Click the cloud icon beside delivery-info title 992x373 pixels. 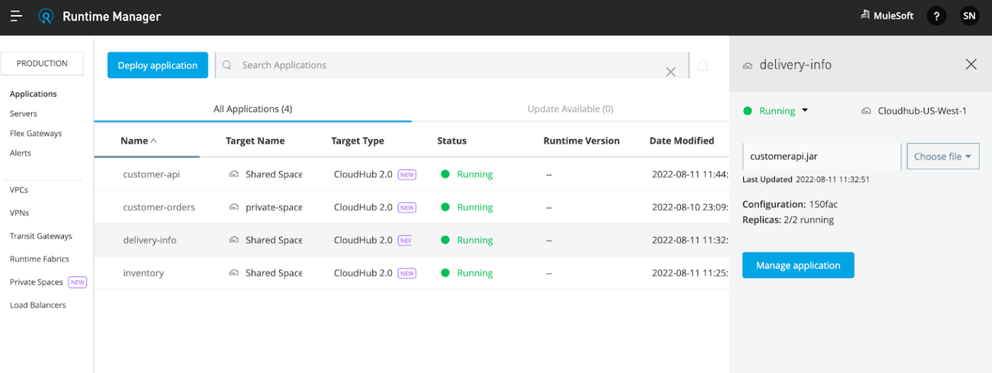coord(748,65)
